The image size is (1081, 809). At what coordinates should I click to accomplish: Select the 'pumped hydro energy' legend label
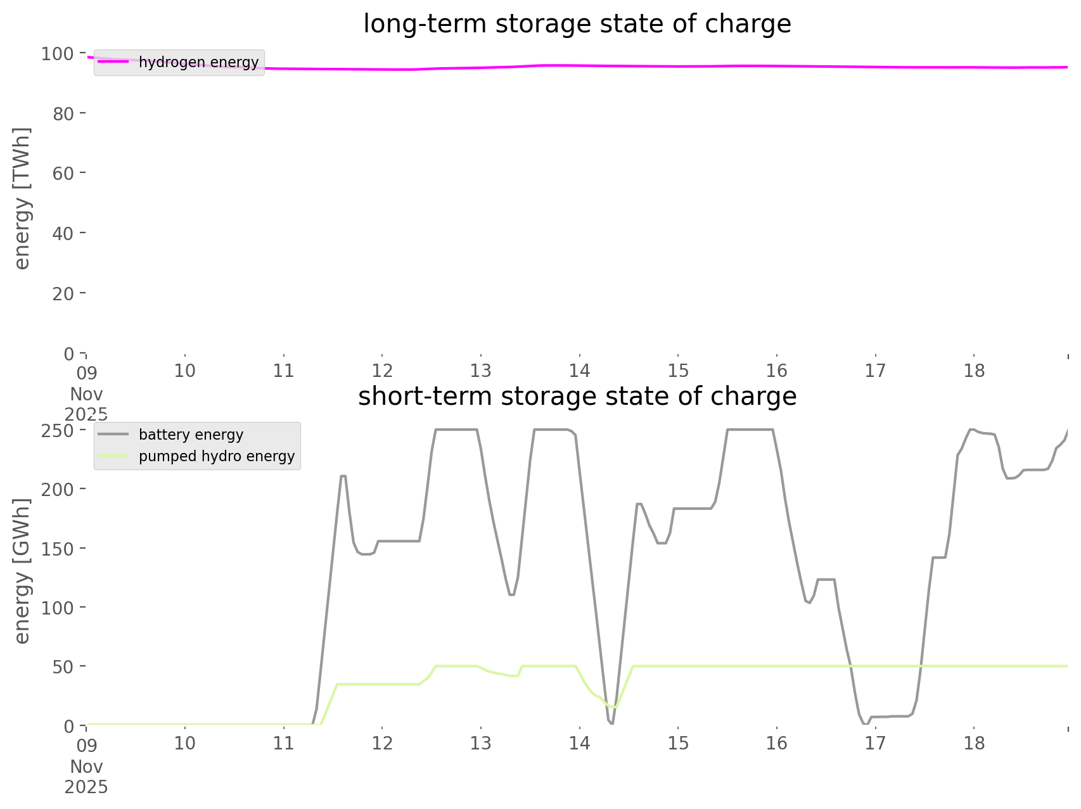click(x=217, y=456)
